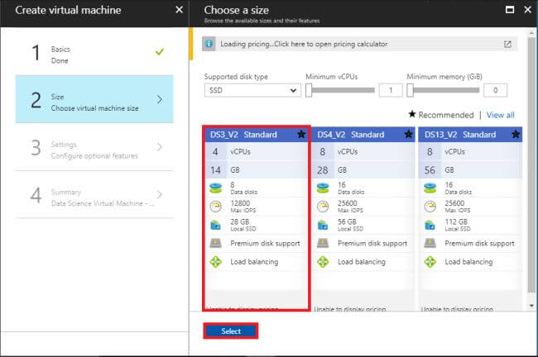Expand the Size step chevron

160,100
